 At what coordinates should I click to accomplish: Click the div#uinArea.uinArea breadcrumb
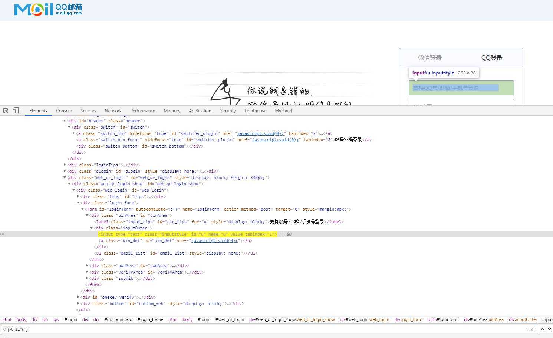484,319
